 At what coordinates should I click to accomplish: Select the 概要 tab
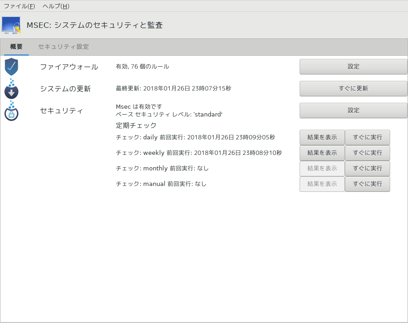tap(16, 47)
